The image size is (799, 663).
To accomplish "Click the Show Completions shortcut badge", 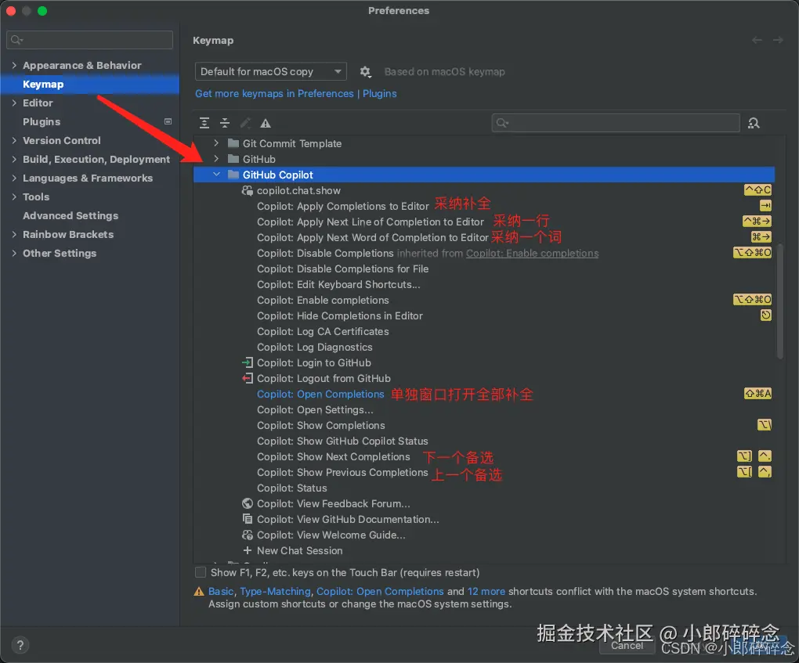I will pyautogui.click(x=765, y=425).
